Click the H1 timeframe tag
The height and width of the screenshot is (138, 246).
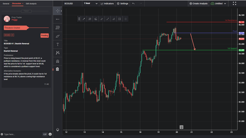pyautogui.click(x=13, y=35)
